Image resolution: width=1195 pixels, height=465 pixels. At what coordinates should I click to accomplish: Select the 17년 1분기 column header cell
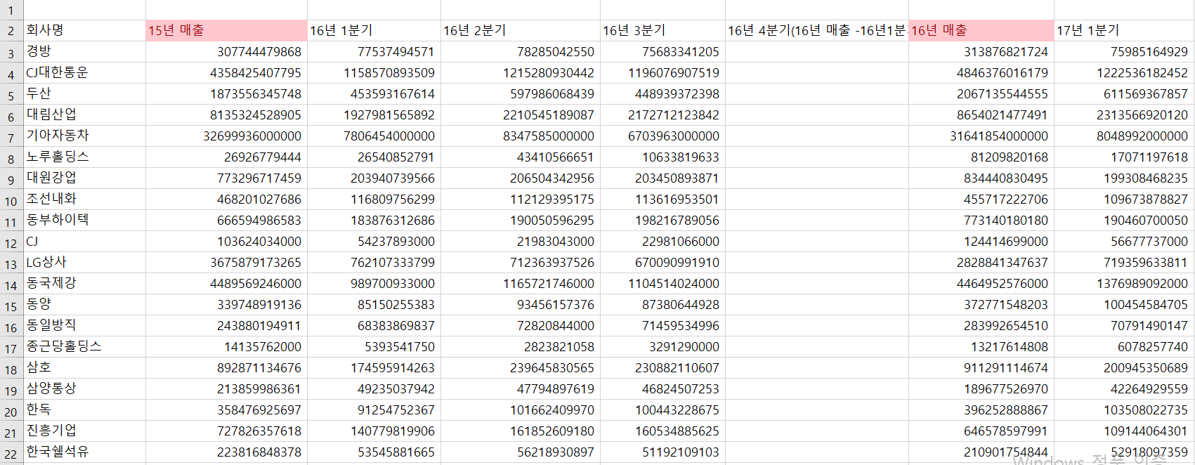[1124, 30]
